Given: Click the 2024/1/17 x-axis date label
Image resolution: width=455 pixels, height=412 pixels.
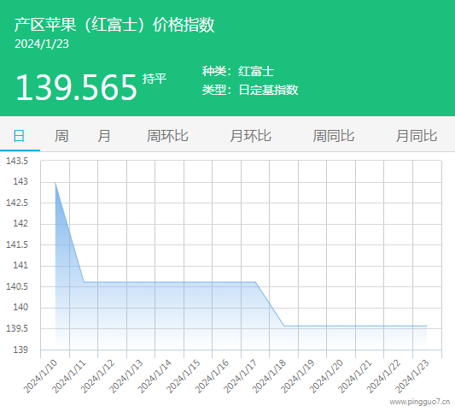Looking at the screenshot, I should [x=241, y=376].
